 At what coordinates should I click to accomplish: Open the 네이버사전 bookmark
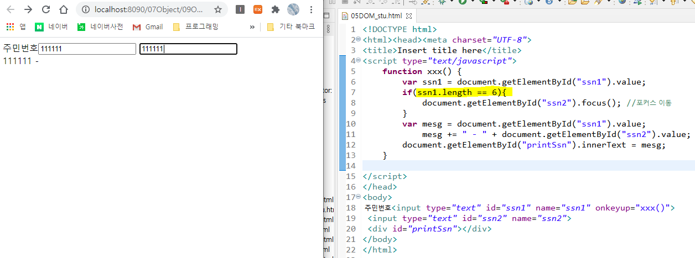pyautogui.click(x=100, y=27)
